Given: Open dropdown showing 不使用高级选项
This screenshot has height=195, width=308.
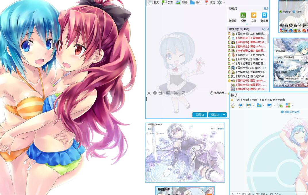Looking at the screenshot, I should pos(293,79).
